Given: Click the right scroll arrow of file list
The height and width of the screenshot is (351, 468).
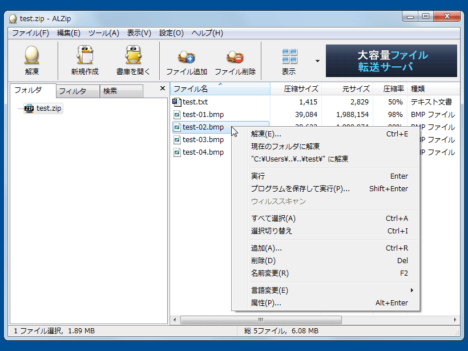Looking at the screenshot, I should pos(455,320).
